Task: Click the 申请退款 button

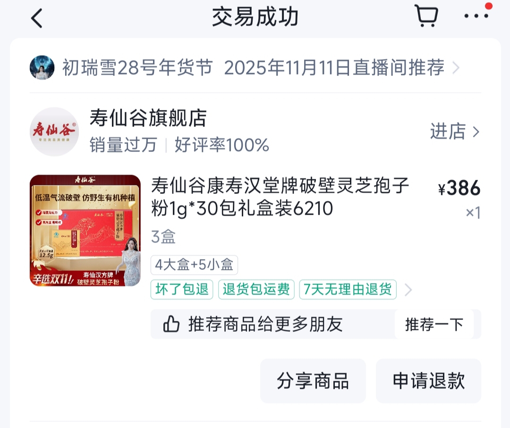Action: (x=428, y=381)
